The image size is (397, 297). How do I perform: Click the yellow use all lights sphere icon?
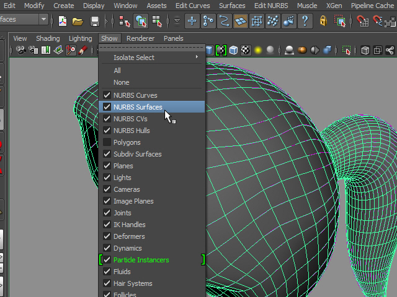[x=257, y=50]
